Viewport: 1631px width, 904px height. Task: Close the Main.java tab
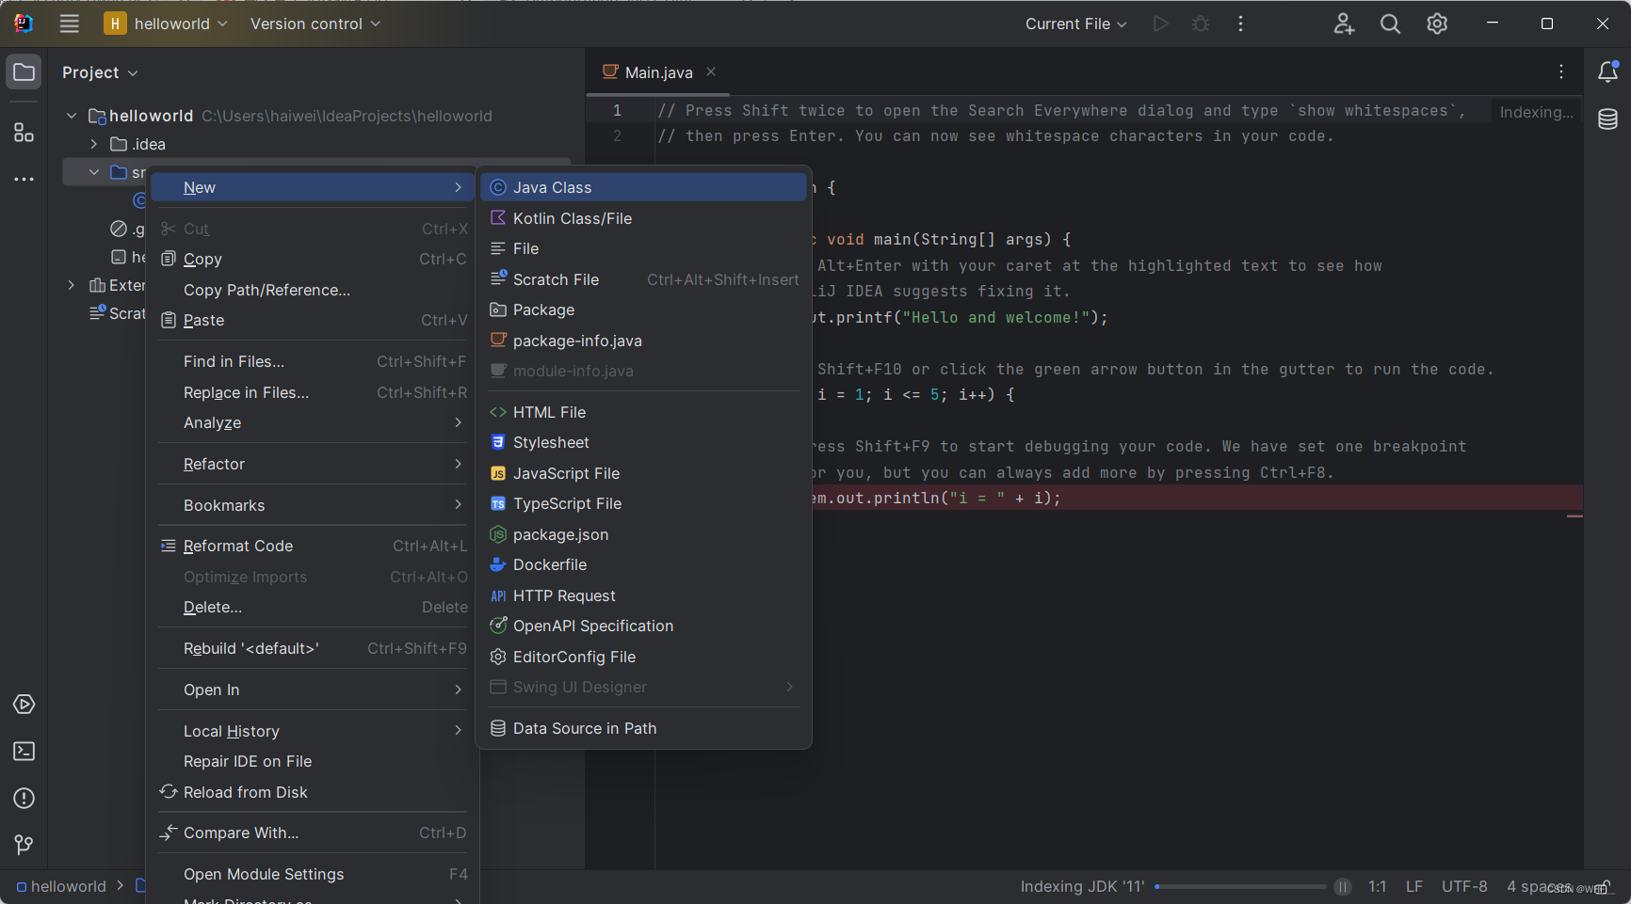(711, 71)
